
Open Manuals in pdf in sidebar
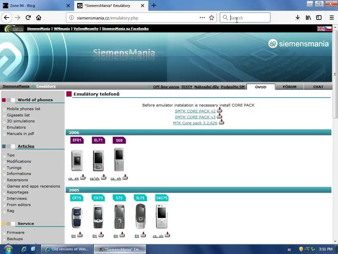[x=20, y=134]
